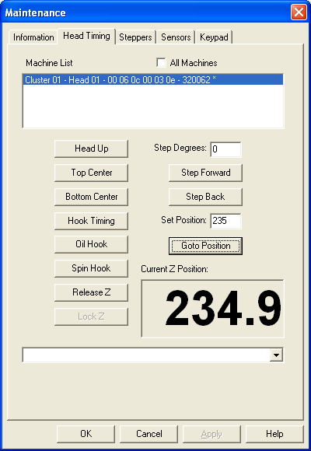Click the Step Forward button
This screenshot has height=451, width=311.
pyautogui.click(x=205, y=173)
